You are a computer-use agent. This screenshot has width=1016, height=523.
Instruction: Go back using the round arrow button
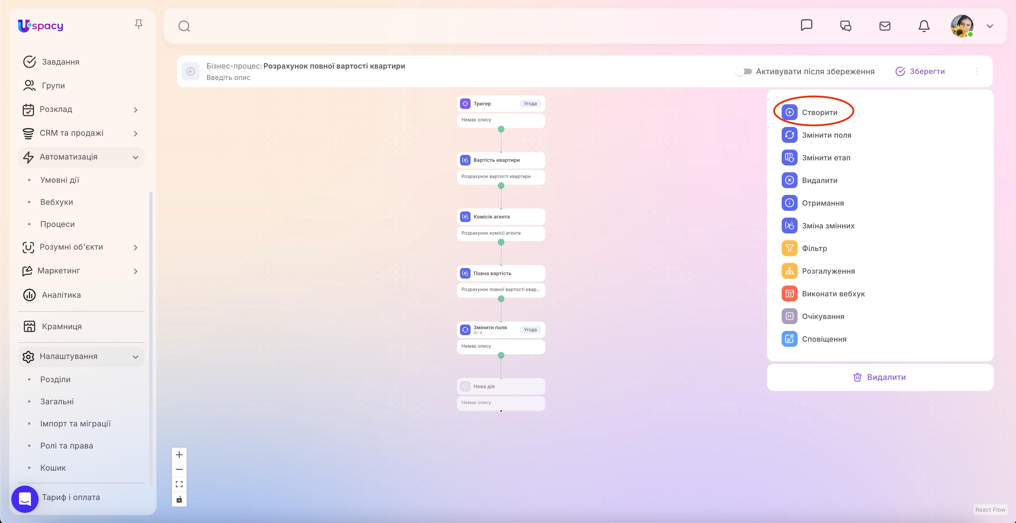tap(191, 71)
